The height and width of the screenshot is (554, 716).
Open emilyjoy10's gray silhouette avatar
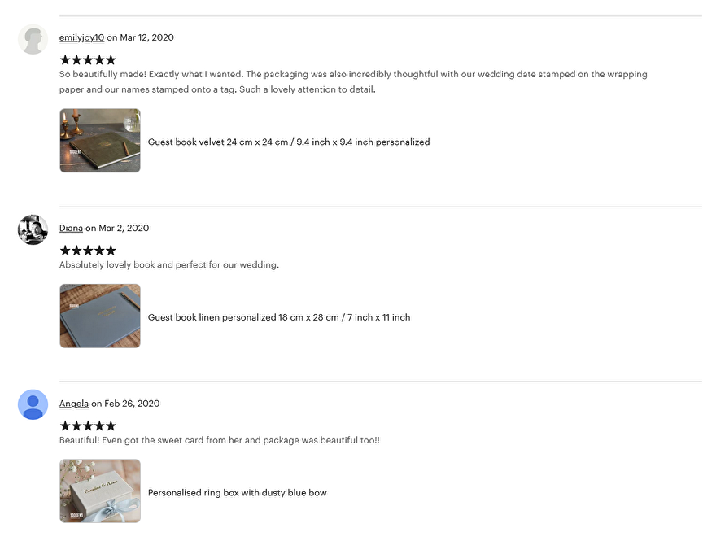tap(33, 39)
